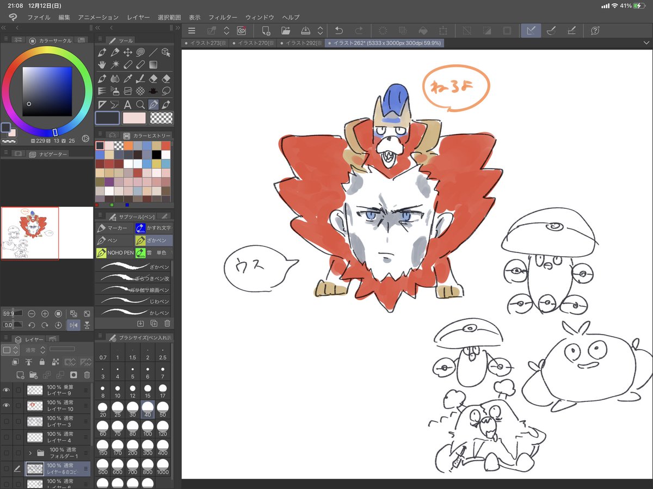Open the ウィンドウ menu

pos(260,17)
